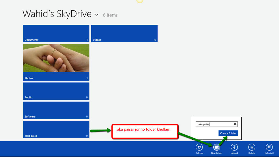Open the Software folder tile
Image resolution: width=279 pixels, height=157 pixels.
point(56,110)
